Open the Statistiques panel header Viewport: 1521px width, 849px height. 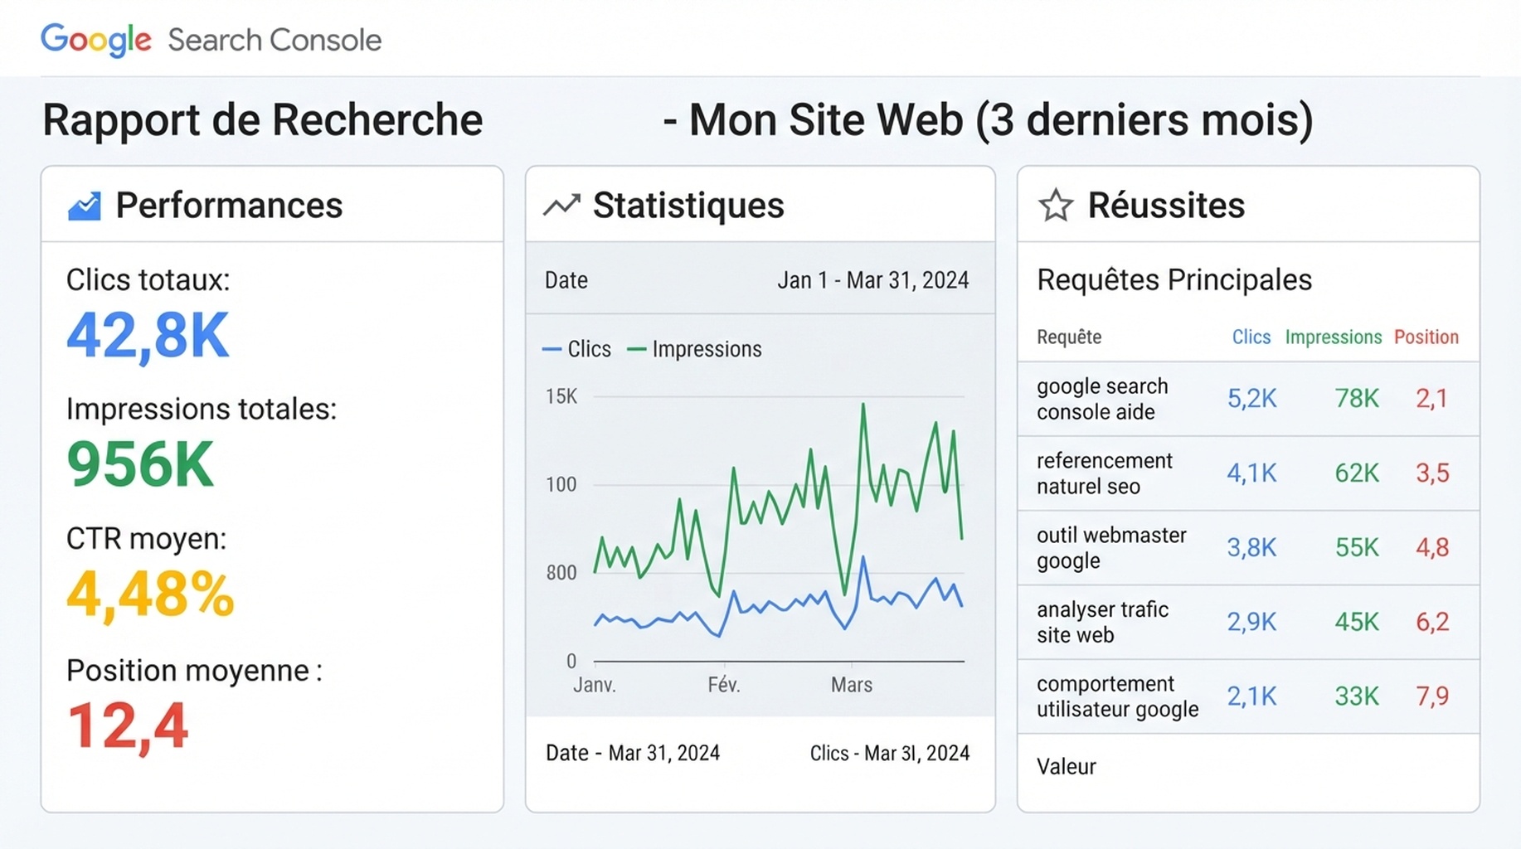coord(760,205)
